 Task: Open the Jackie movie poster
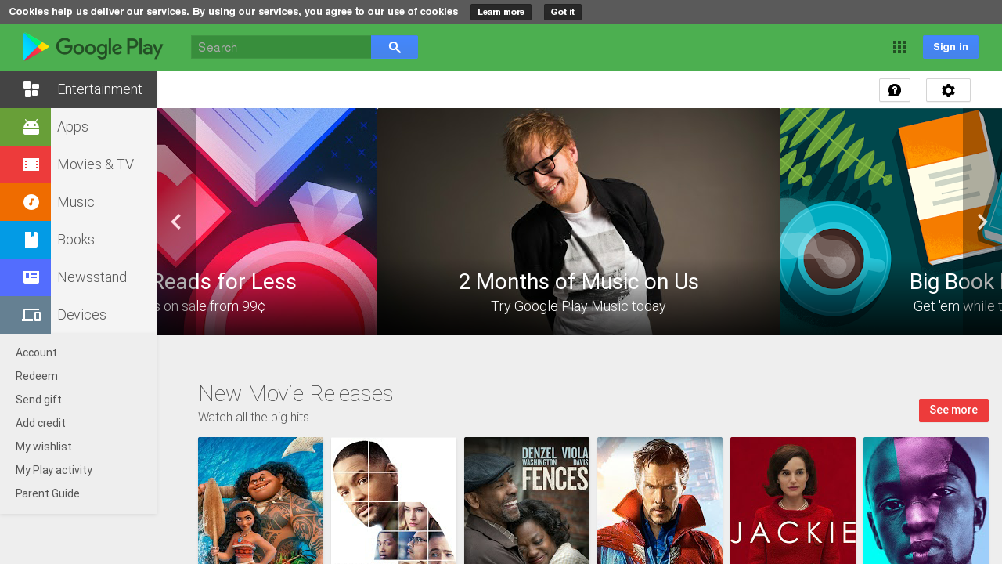click(793, 501)
